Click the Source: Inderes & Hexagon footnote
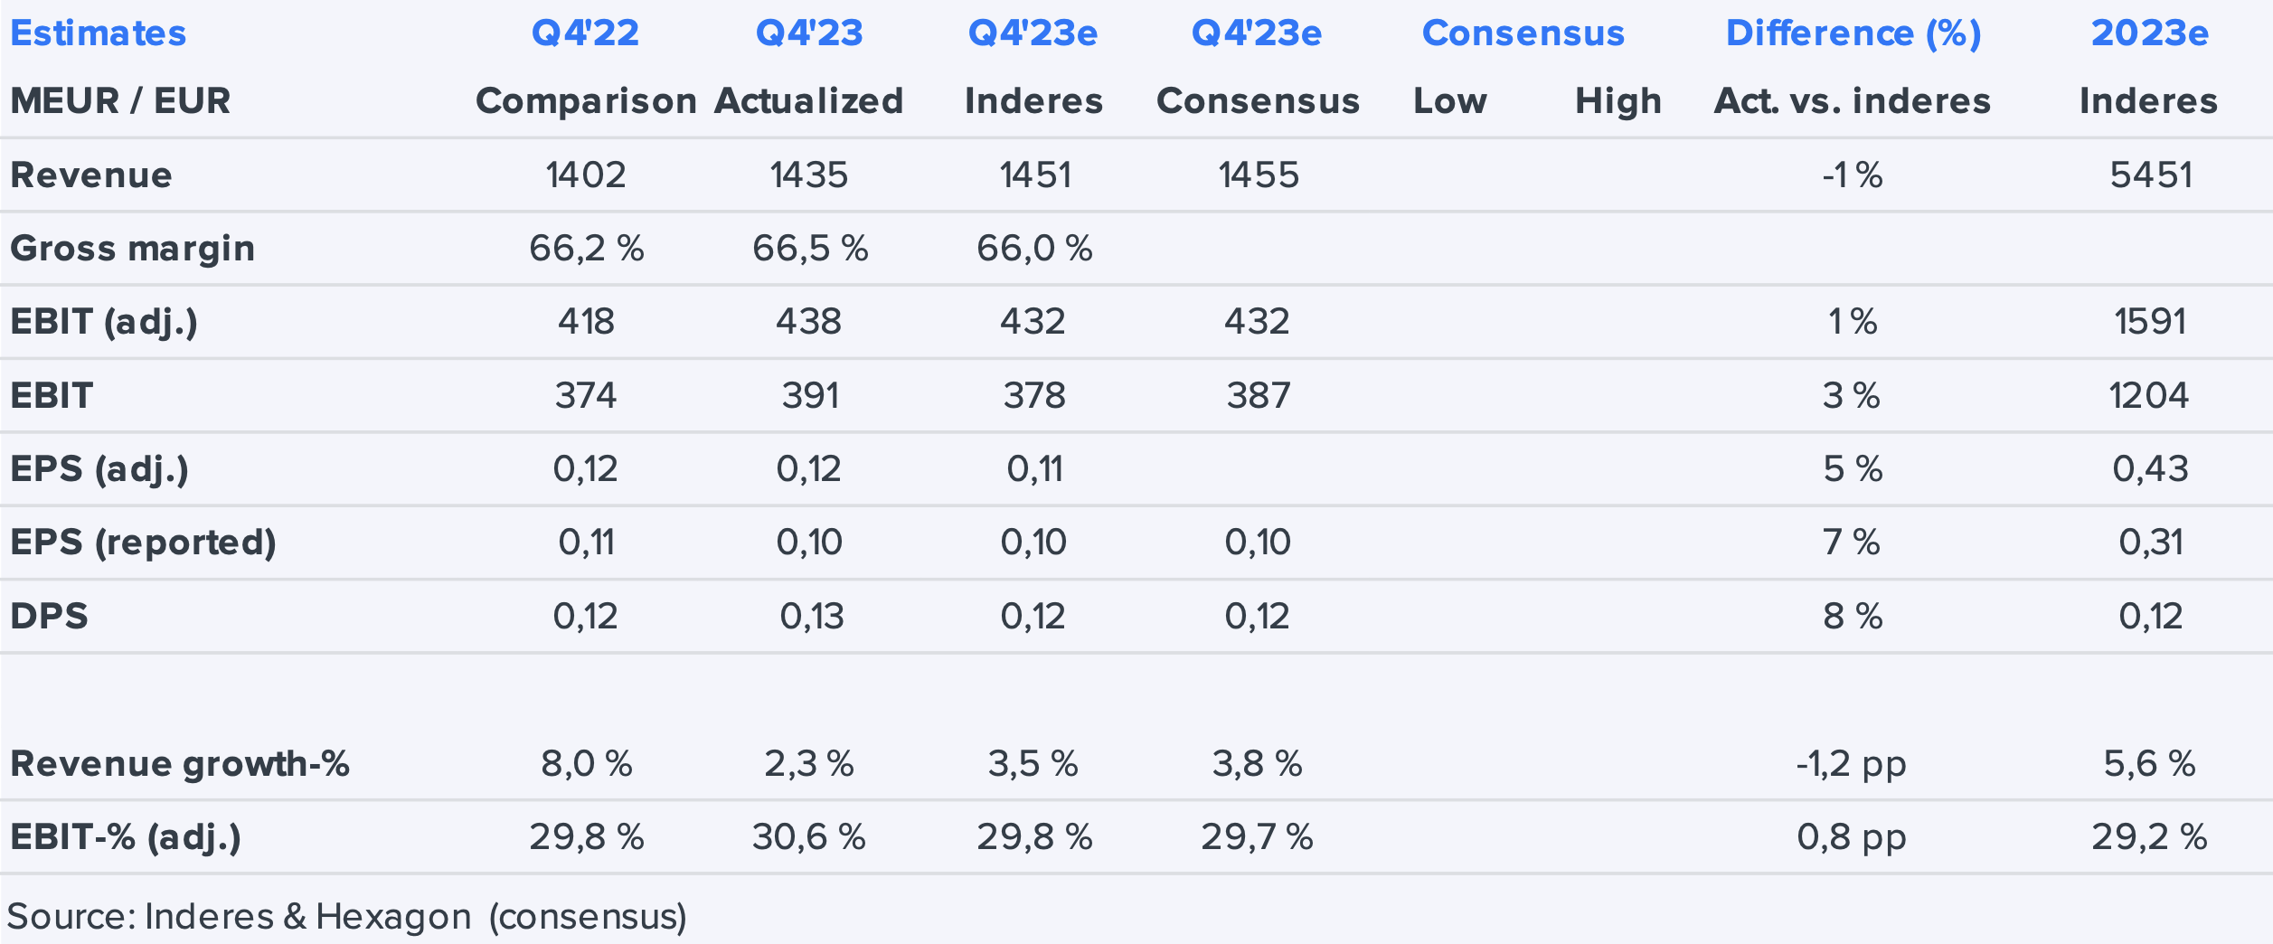2273x944 pixels. click(x=346, y=916)
